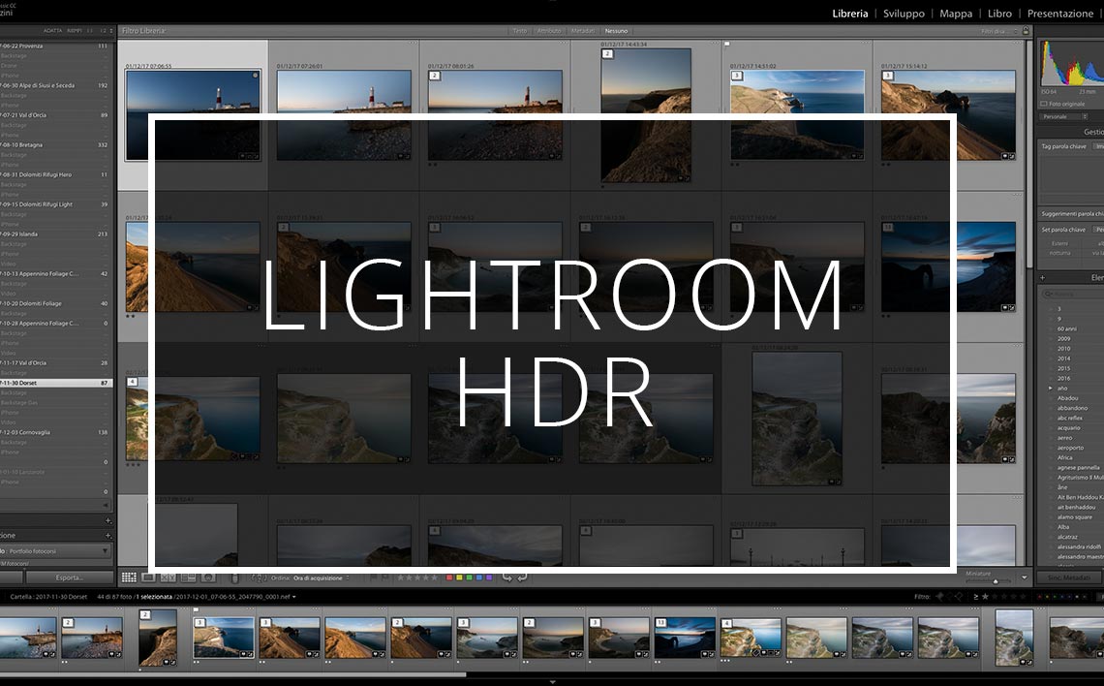Apply the red color label
Image resolution: width=1104 pixels, height=686 pixels.
pos(449,577)
